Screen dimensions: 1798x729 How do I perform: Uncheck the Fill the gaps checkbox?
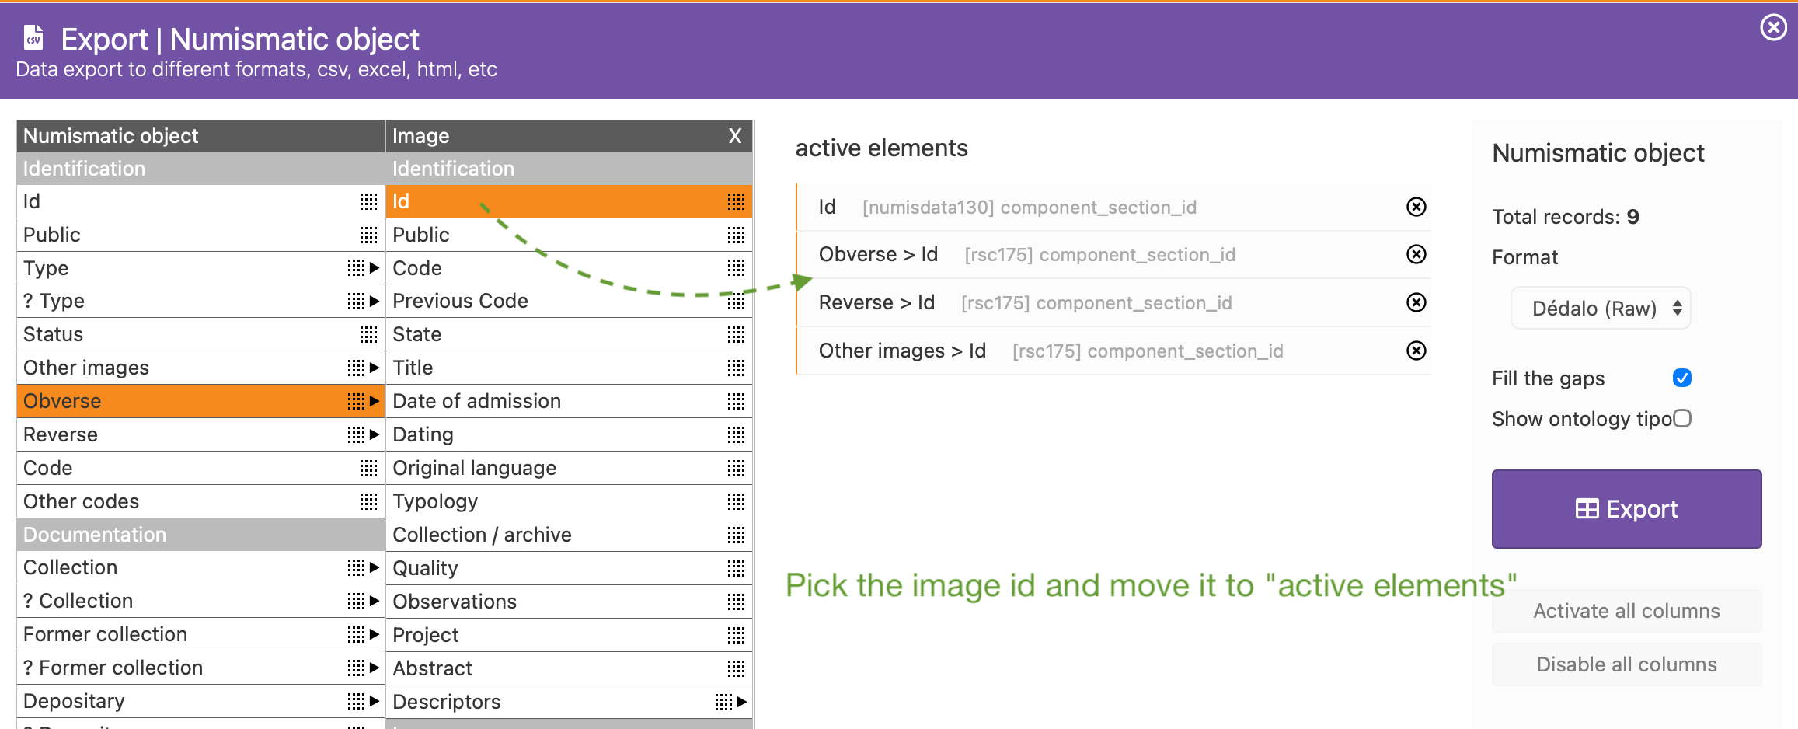point(1681,378)
